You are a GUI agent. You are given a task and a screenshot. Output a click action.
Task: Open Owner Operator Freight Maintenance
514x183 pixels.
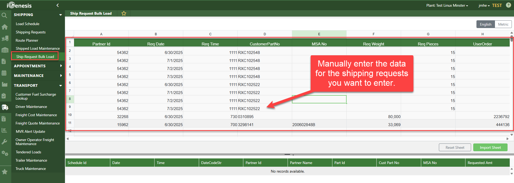(x=35, y=142)
